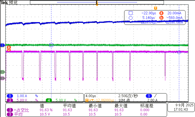Click the 10M 点 record length readout
This screenshot has width=195, height=117.
[124, 100]
